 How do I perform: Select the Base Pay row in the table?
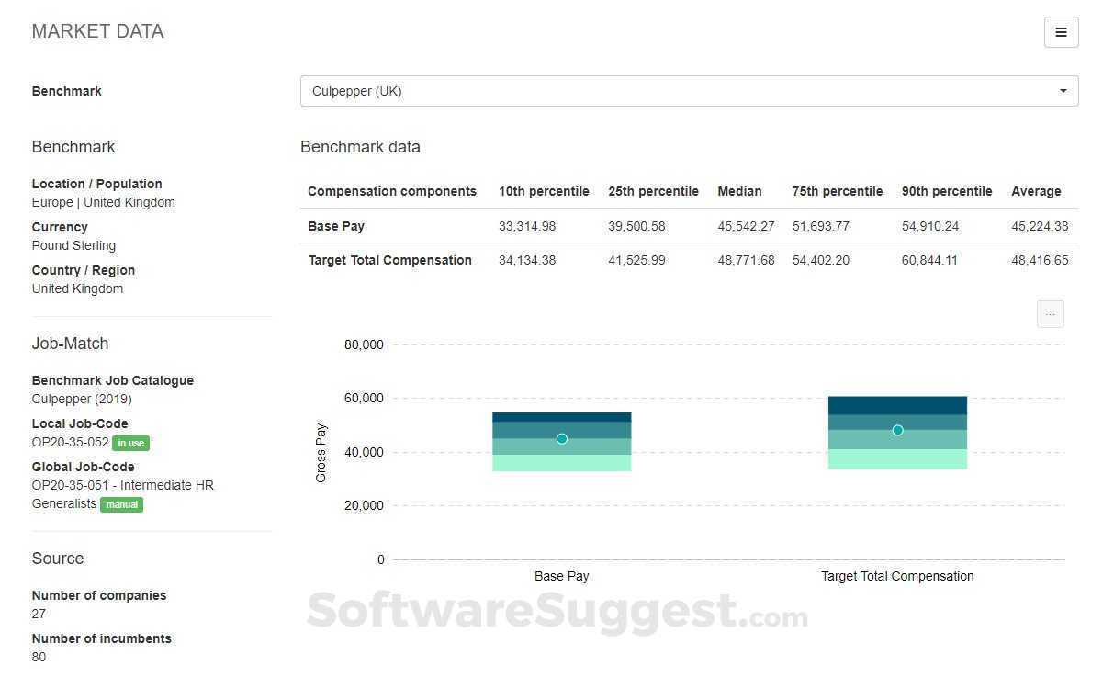point(334,226)
